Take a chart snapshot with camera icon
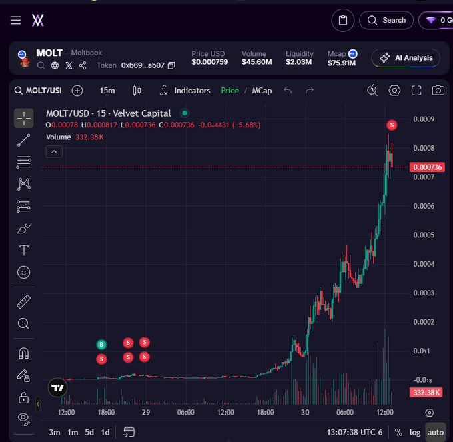This screenshot has height=442, width=453. (438, 90)
